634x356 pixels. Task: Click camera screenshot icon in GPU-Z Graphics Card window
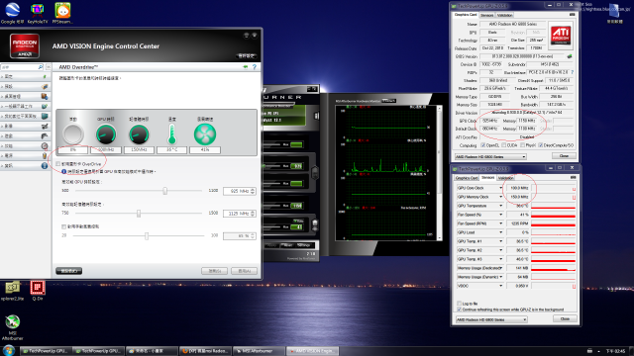(x=573, y=15)
